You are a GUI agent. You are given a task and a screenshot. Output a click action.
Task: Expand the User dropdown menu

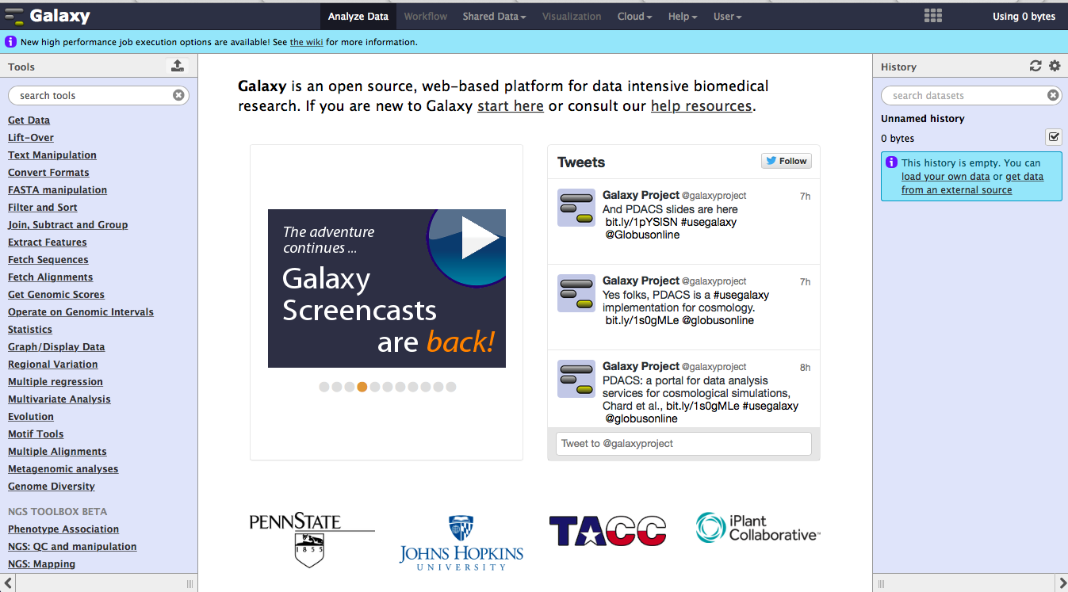(727, 16)
